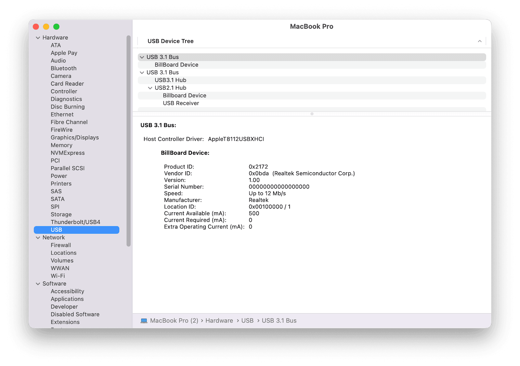Open the Applications software list
Image resolution: width=520 pixels, height=366 pixels.
[x=67, y=299]
